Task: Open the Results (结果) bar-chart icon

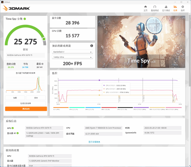Action: pos(175,7)
